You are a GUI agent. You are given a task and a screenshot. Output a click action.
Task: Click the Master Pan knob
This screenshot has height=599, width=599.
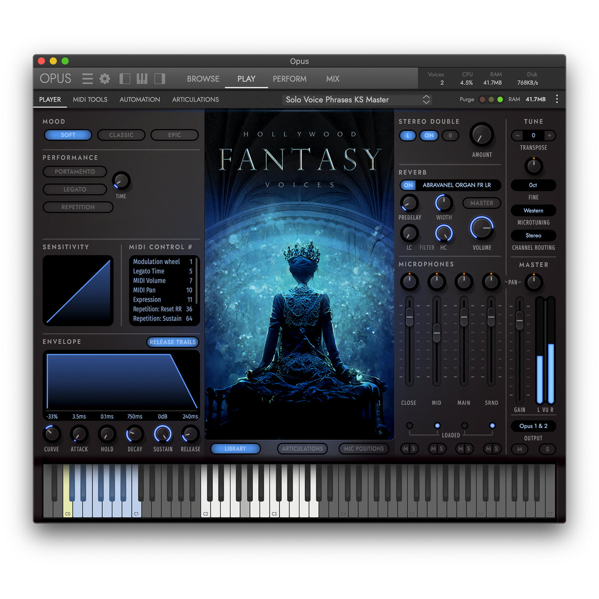pyautogui.click(x=534, y=283)
